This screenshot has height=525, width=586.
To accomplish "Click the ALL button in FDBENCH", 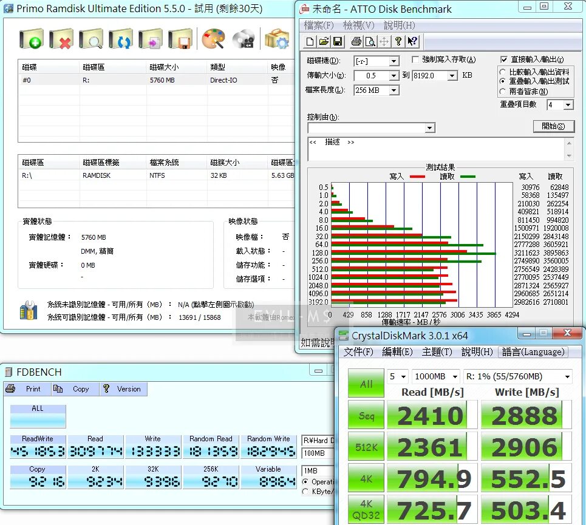I will tap(38, 416).
